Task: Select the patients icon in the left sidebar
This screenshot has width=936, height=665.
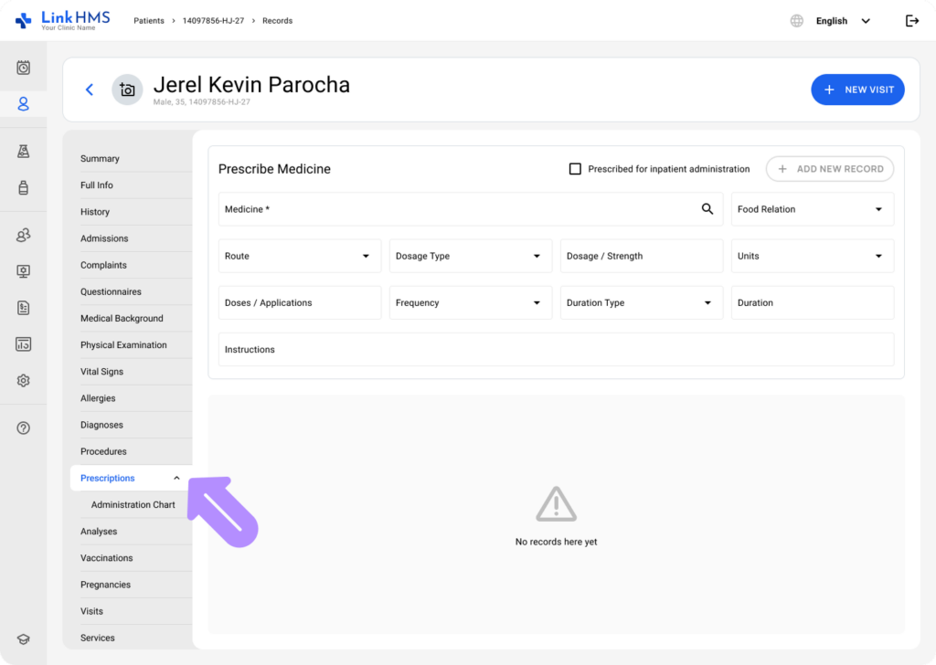Action: [23, 103]
